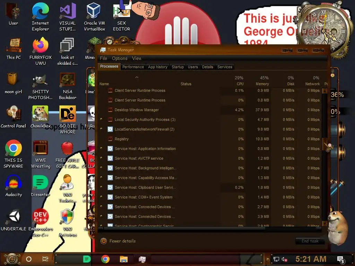Switch to the Users tab
The width and height of the screenshot is (355, 266).
(x=193, y=67)
